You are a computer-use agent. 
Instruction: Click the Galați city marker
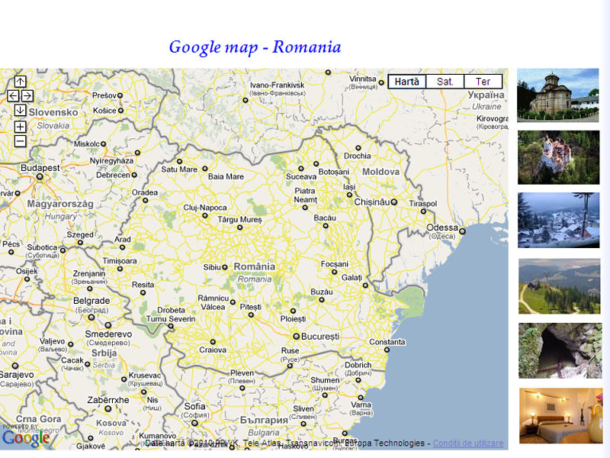(365, 285)
